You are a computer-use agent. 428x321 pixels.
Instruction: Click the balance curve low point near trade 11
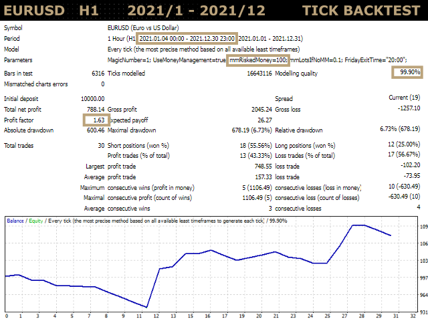pos(146,307)
